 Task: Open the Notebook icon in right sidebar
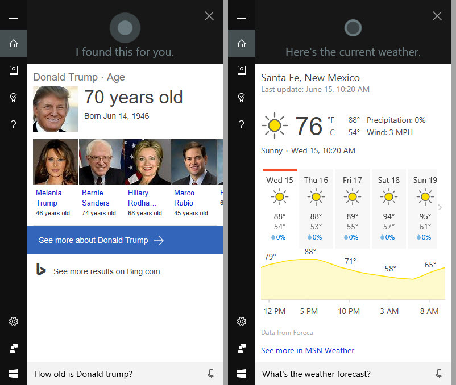241,70
